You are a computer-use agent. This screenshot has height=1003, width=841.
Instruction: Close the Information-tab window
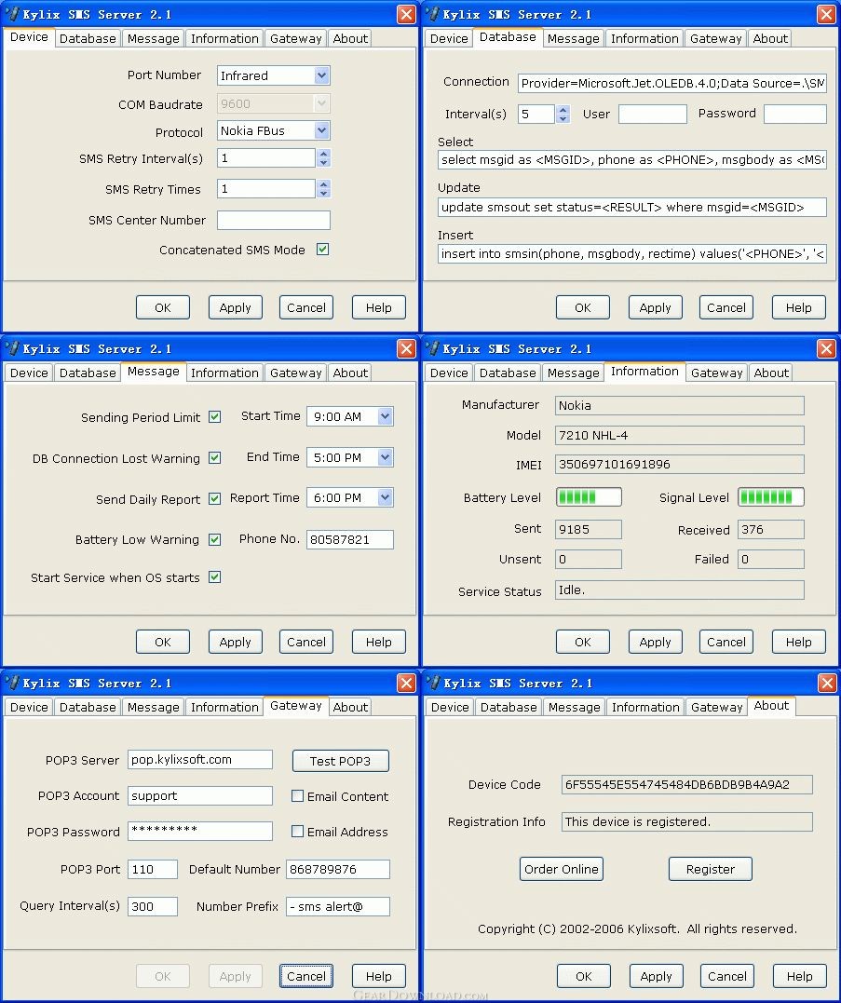(826, 348)
